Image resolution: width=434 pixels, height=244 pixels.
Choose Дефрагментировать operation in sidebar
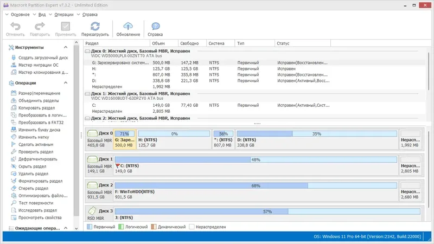(37, 159)
